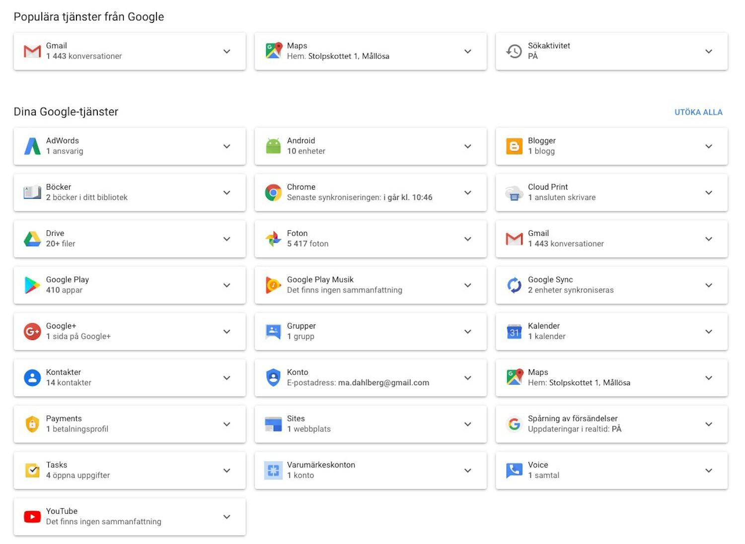745x544 pixels.
Task: Click the Payments shield lock icon
Action: click(x=32, y=424)
